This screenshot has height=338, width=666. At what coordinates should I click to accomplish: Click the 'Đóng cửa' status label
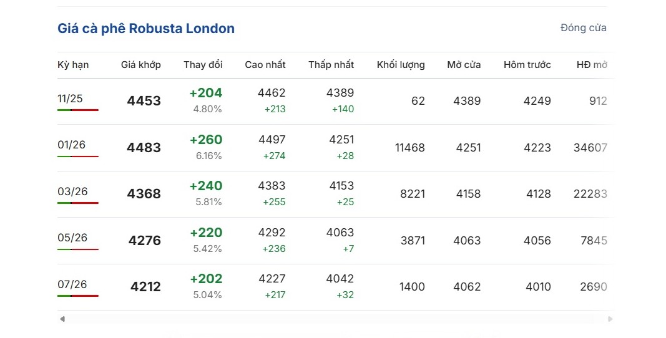pos(583,28)
